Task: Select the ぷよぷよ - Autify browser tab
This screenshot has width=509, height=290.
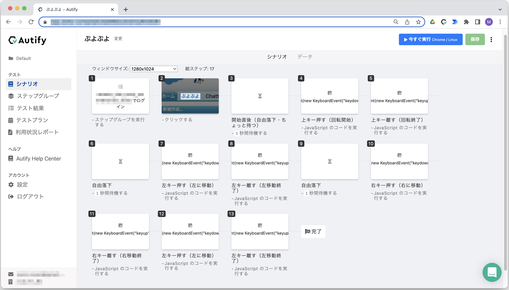Action: click(x=76, y=10)
